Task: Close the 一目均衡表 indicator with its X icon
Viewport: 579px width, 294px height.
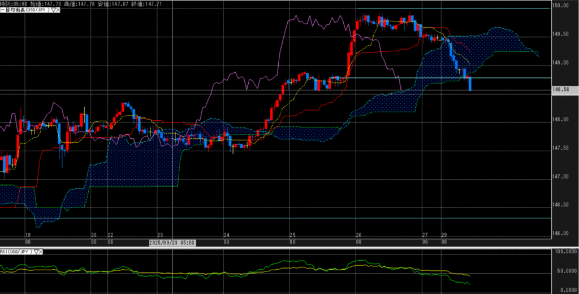Action: (58, 10)
